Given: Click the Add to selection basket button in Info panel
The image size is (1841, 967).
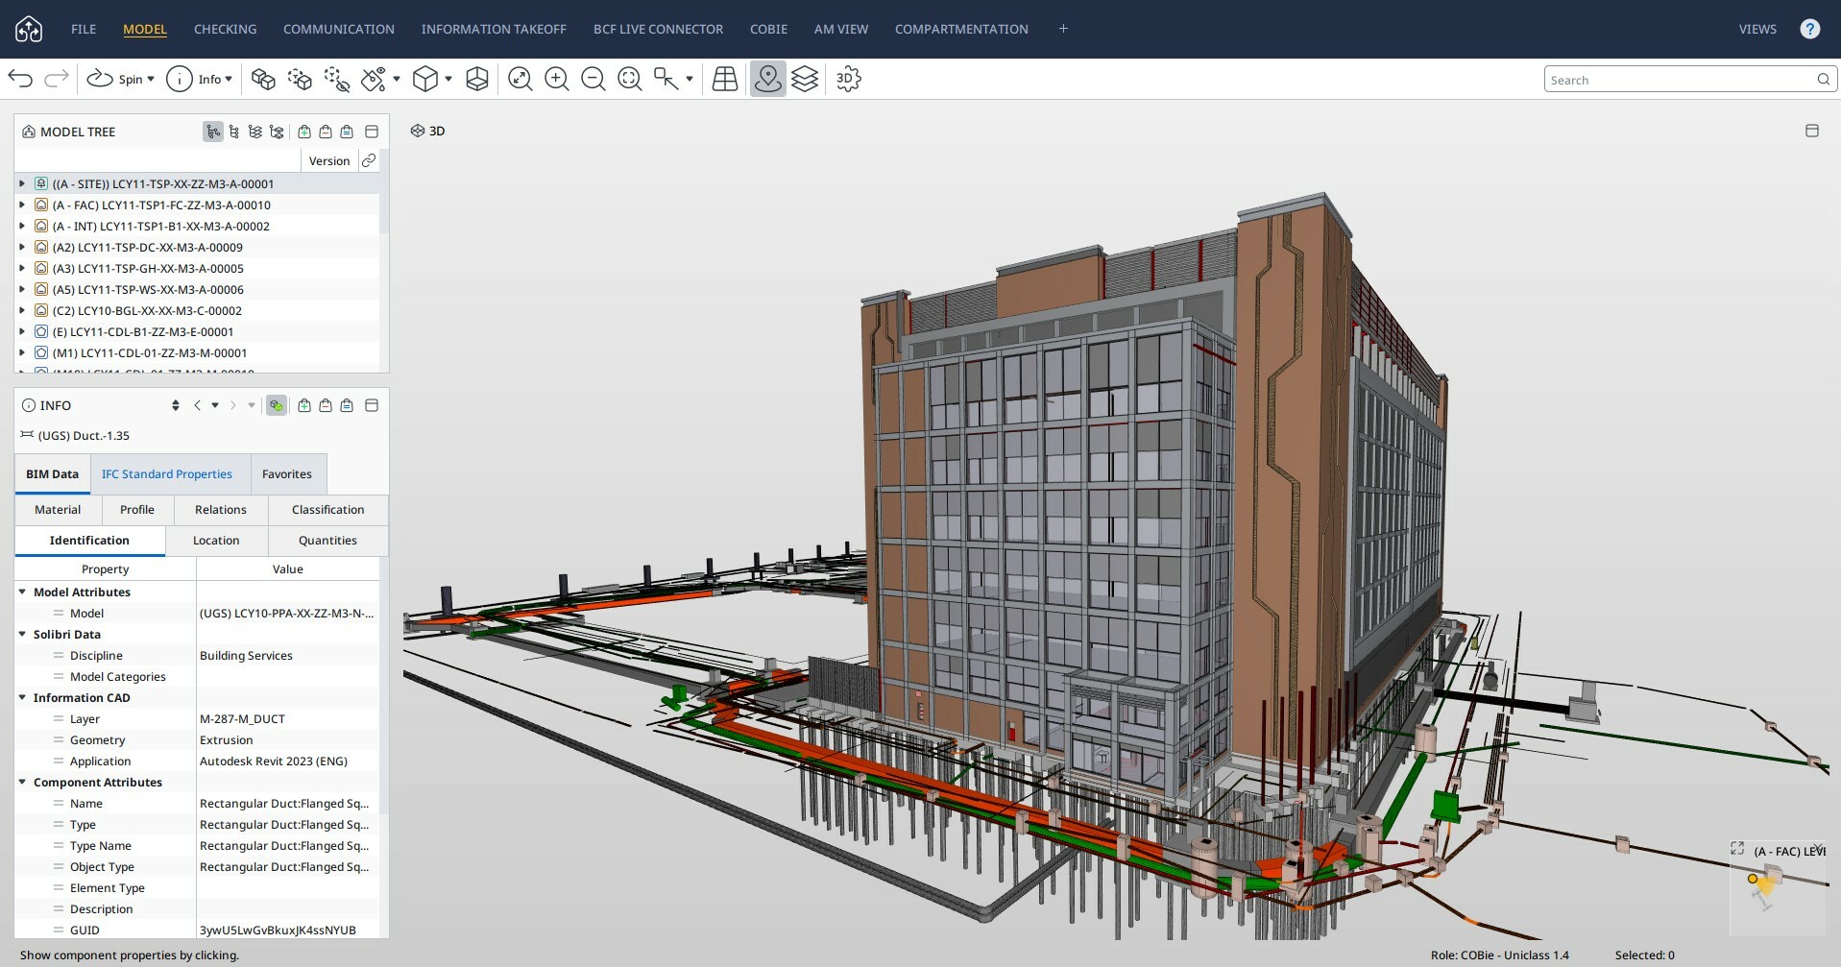Looking at the screenshot, I should point(304,405).
